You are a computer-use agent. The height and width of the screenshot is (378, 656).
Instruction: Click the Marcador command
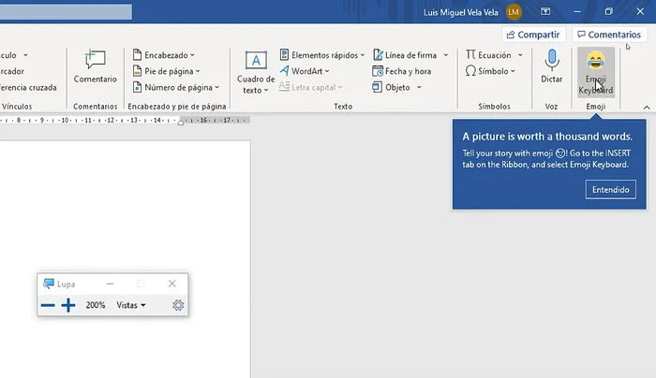click(x=11, y=71)
